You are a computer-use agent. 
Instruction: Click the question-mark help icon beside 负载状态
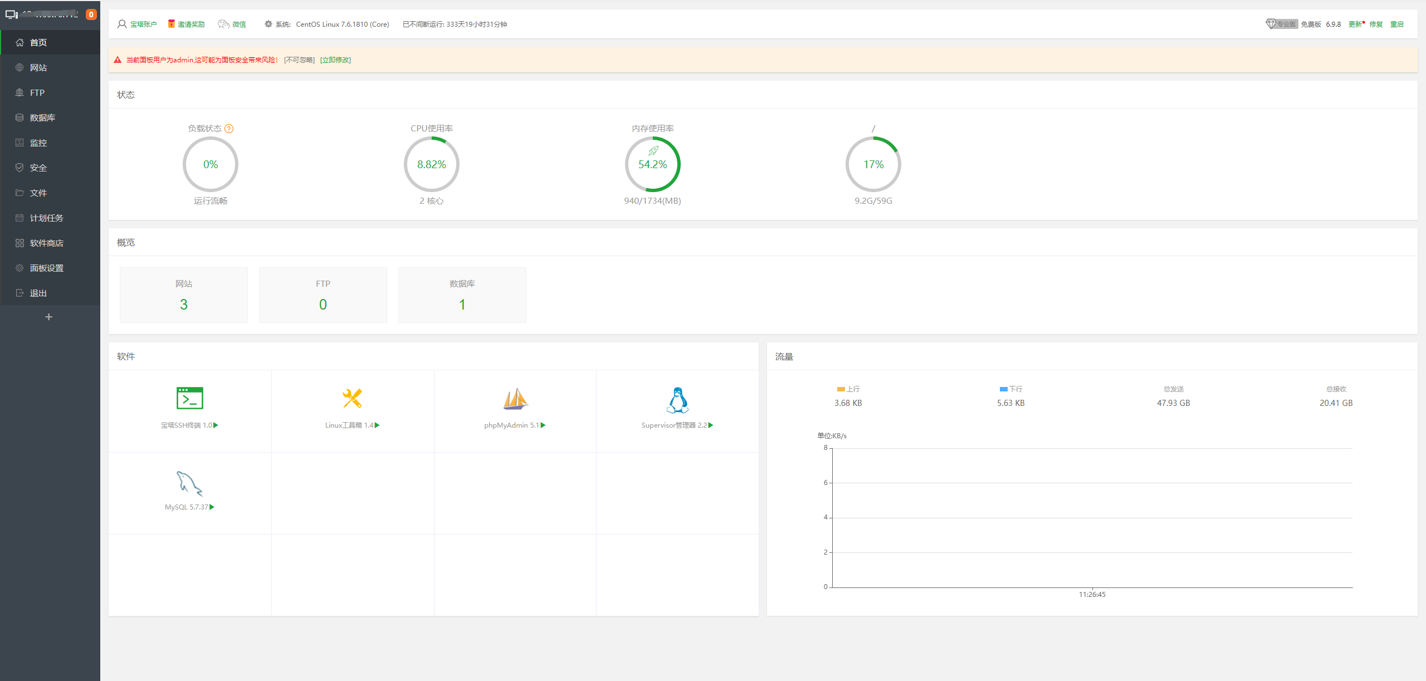tap(229, 129)
